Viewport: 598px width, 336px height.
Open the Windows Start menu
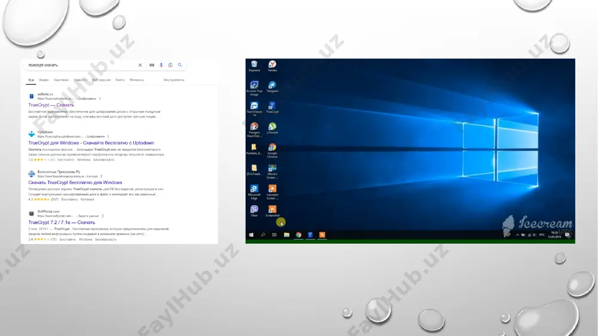point(251,235)
